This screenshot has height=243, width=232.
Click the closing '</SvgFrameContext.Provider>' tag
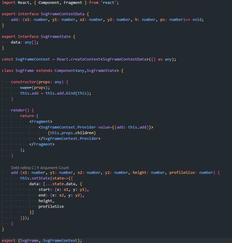pos(69,139)
